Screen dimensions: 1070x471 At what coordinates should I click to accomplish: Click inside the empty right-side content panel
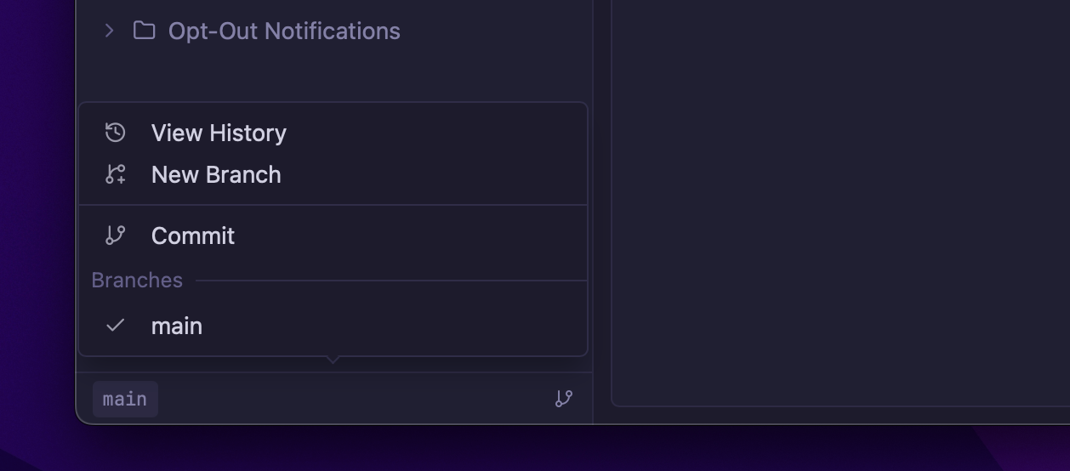point(842,204)
